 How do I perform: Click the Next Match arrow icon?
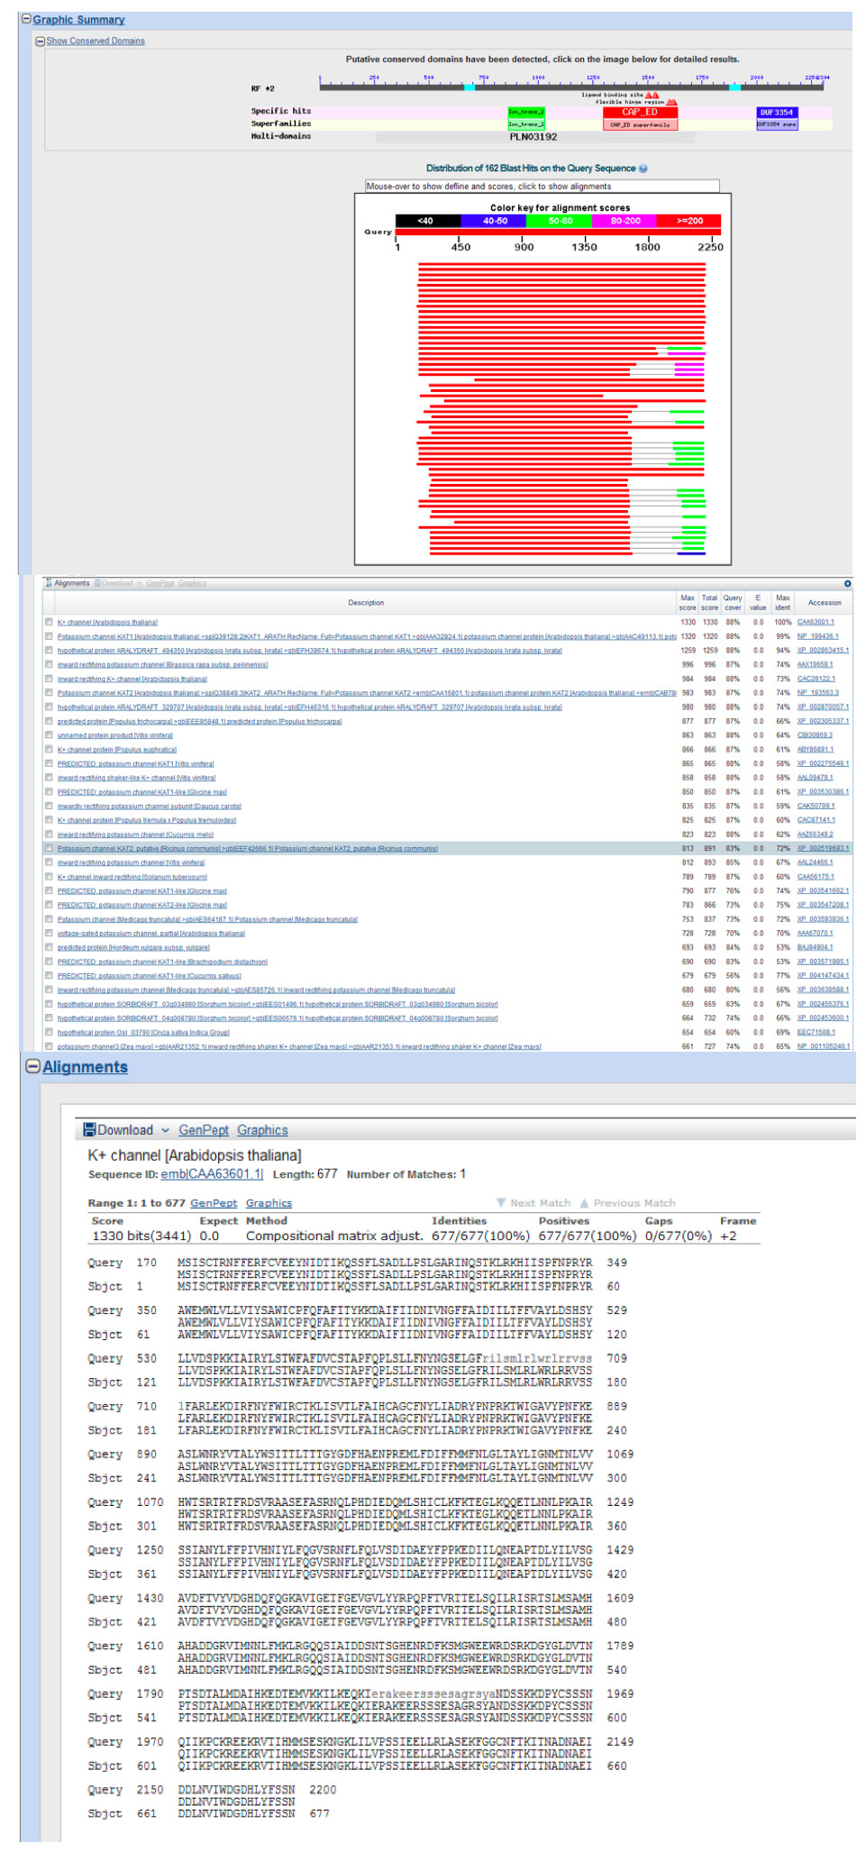click(x=501, y=1202)
